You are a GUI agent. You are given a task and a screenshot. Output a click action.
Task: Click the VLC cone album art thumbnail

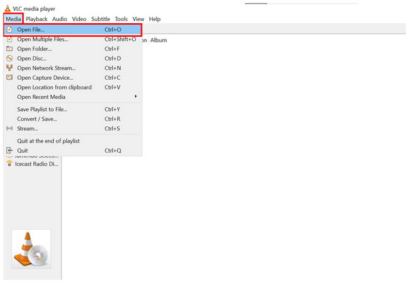click(x=31, y=249)
